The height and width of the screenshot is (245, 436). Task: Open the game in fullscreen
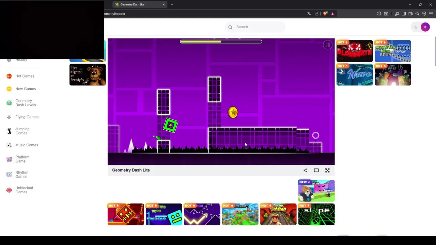tap(327, 170)
